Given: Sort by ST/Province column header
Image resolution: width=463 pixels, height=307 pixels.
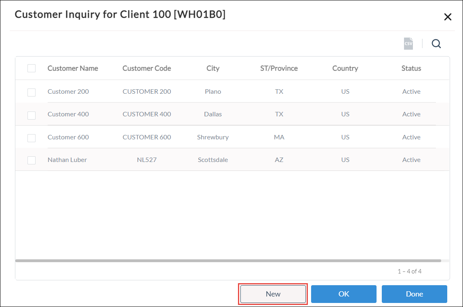Looking at the screenshot, I should click(x=279, y=68).
